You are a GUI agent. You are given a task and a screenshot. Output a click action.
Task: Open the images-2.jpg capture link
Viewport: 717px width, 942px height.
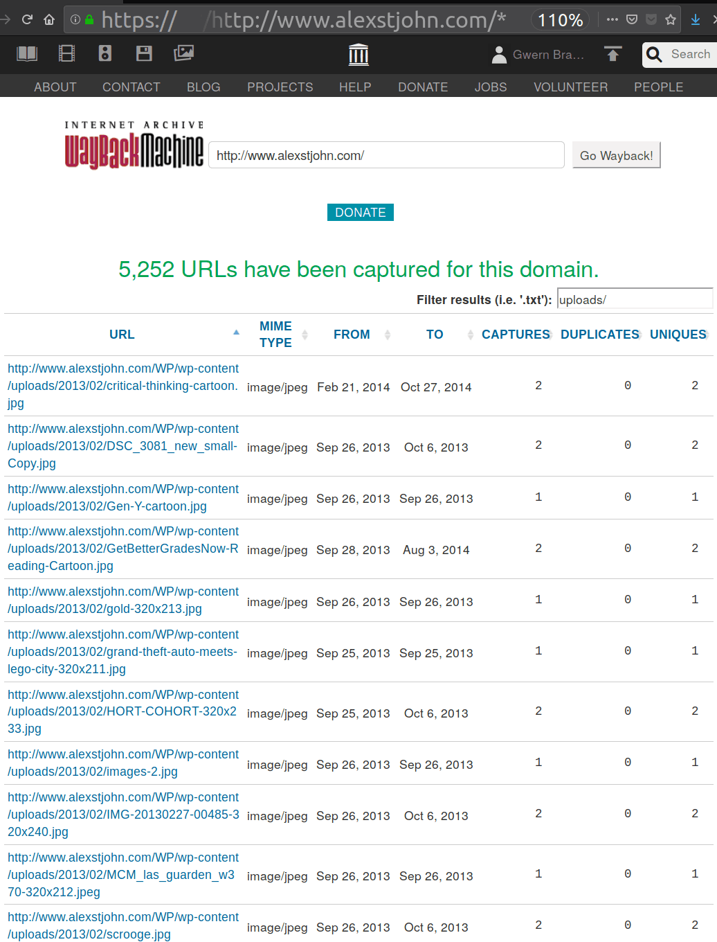(123, 763)
